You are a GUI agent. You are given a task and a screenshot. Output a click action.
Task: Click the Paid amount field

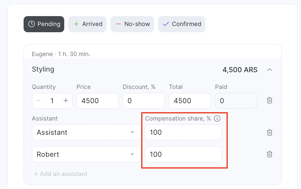point(236,101)
